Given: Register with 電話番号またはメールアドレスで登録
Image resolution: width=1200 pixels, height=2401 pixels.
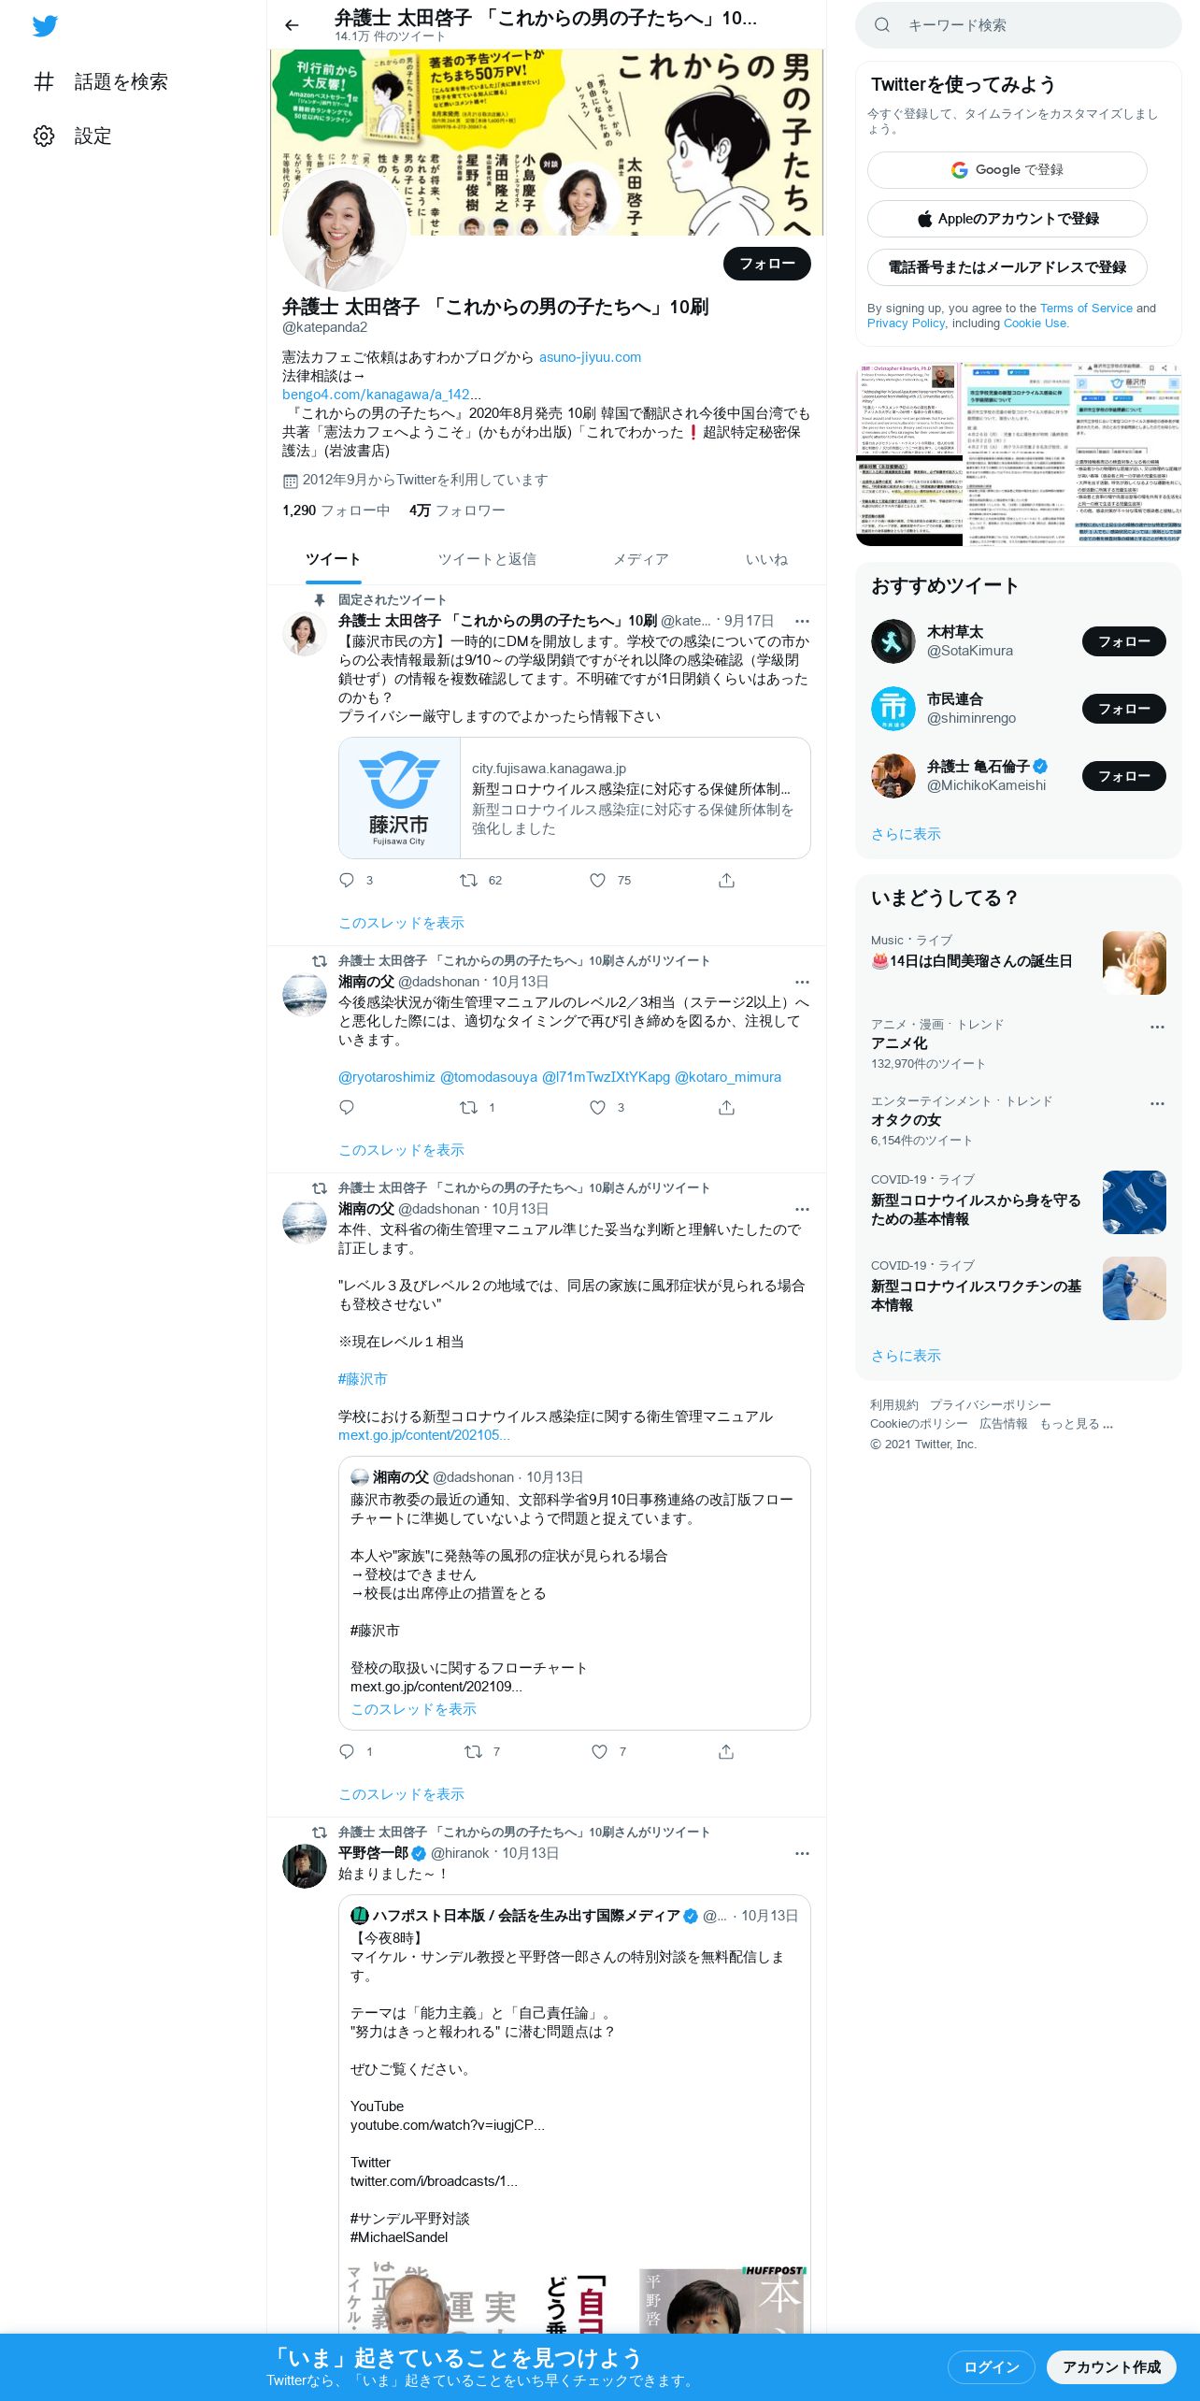Looking at the screenshot, I should (x=1007, y=267).
